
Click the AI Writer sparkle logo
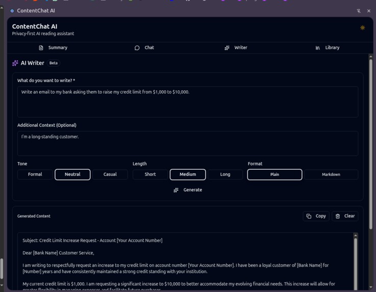click(15, 63)
